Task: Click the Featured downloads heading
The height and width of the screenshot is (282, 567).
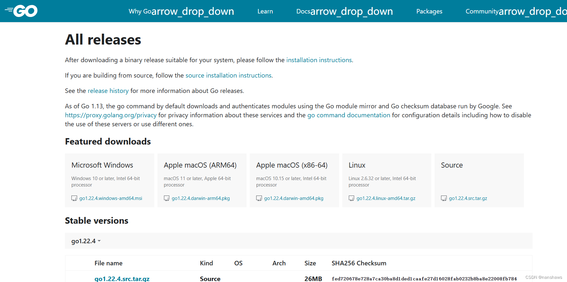Action: tap(108, 141)
